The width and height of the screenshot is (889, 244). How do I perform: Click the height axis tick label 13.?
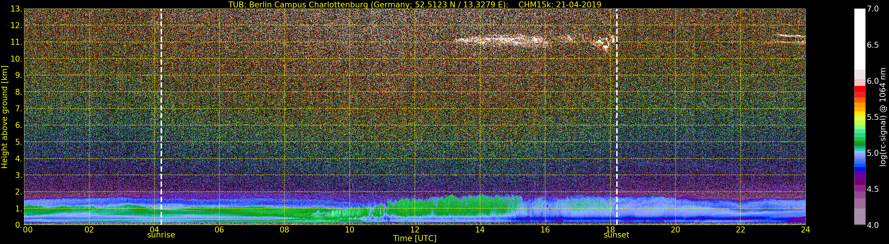[16, 9]
